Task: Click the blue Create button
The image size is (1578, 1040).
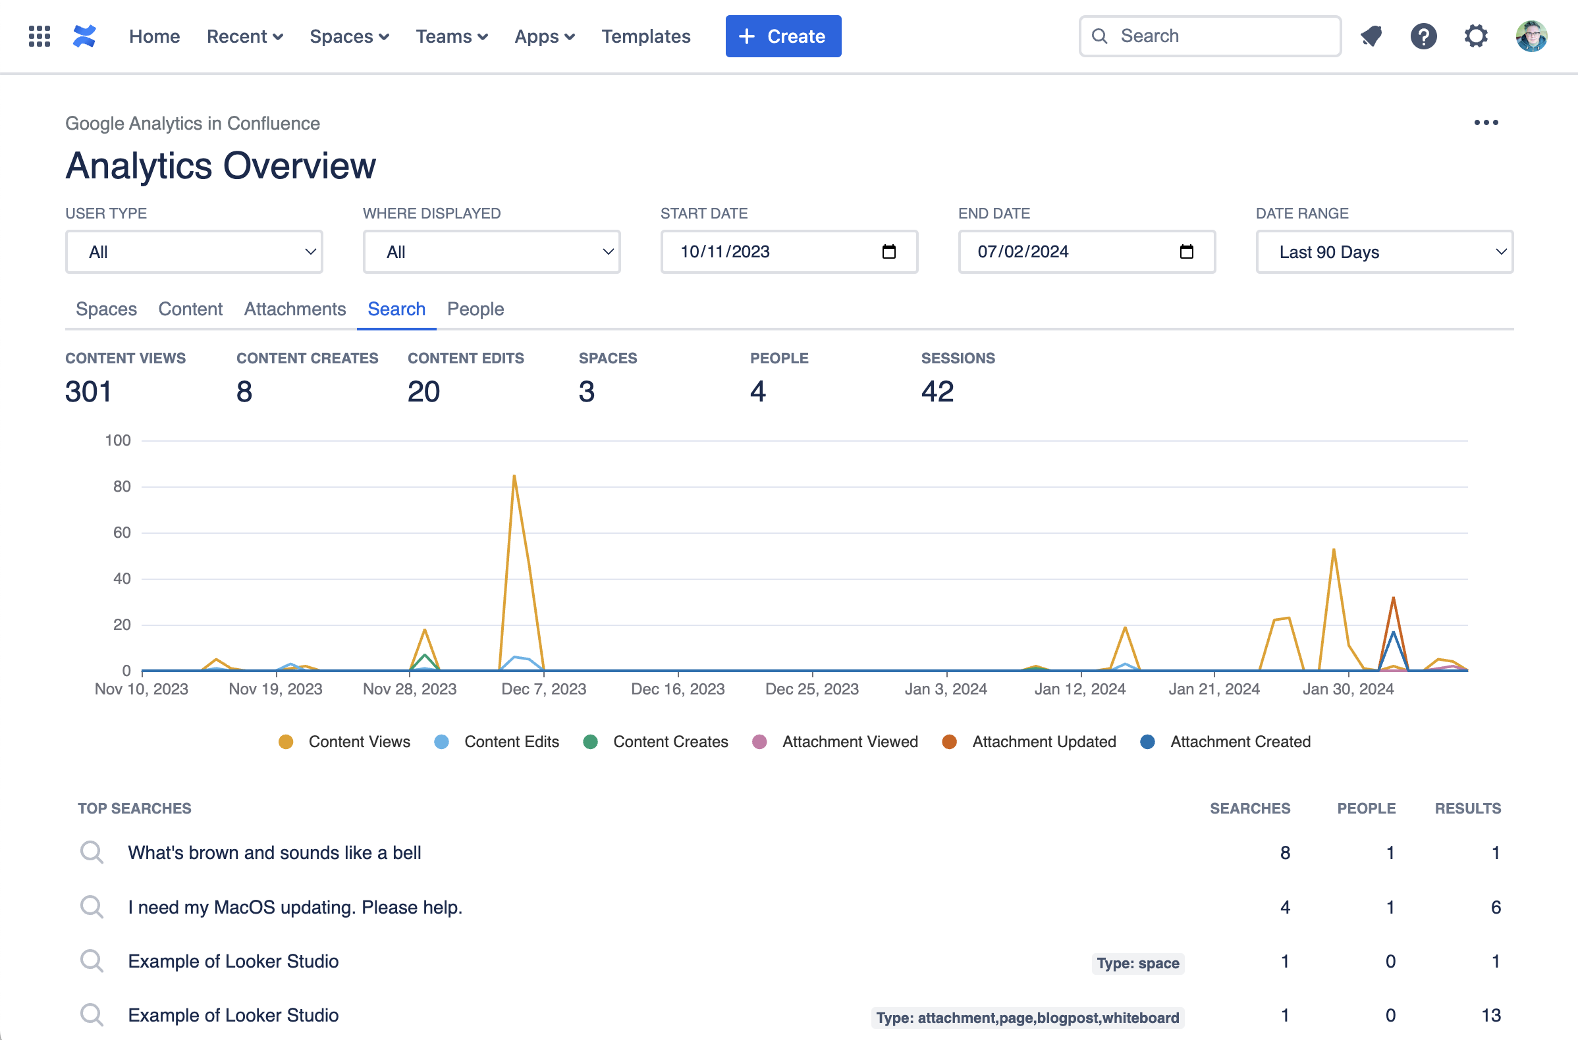Action: click(x=783, y=36)
